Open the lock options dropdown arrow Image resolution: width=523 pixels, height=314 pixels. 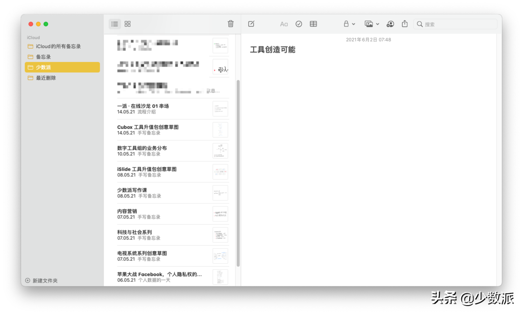(353, 24)
